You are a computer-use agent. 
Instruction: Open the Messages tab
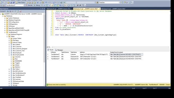click(59, 50)
